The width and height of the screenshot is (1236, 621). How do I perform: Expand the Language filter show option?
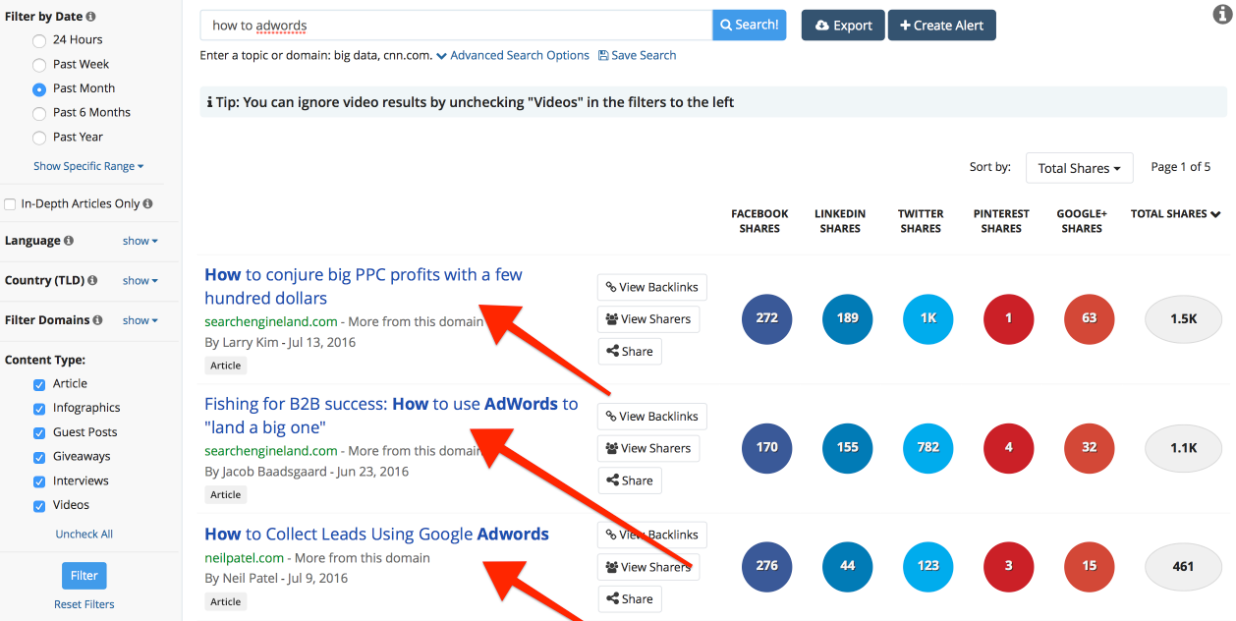[x=140, y=241]
